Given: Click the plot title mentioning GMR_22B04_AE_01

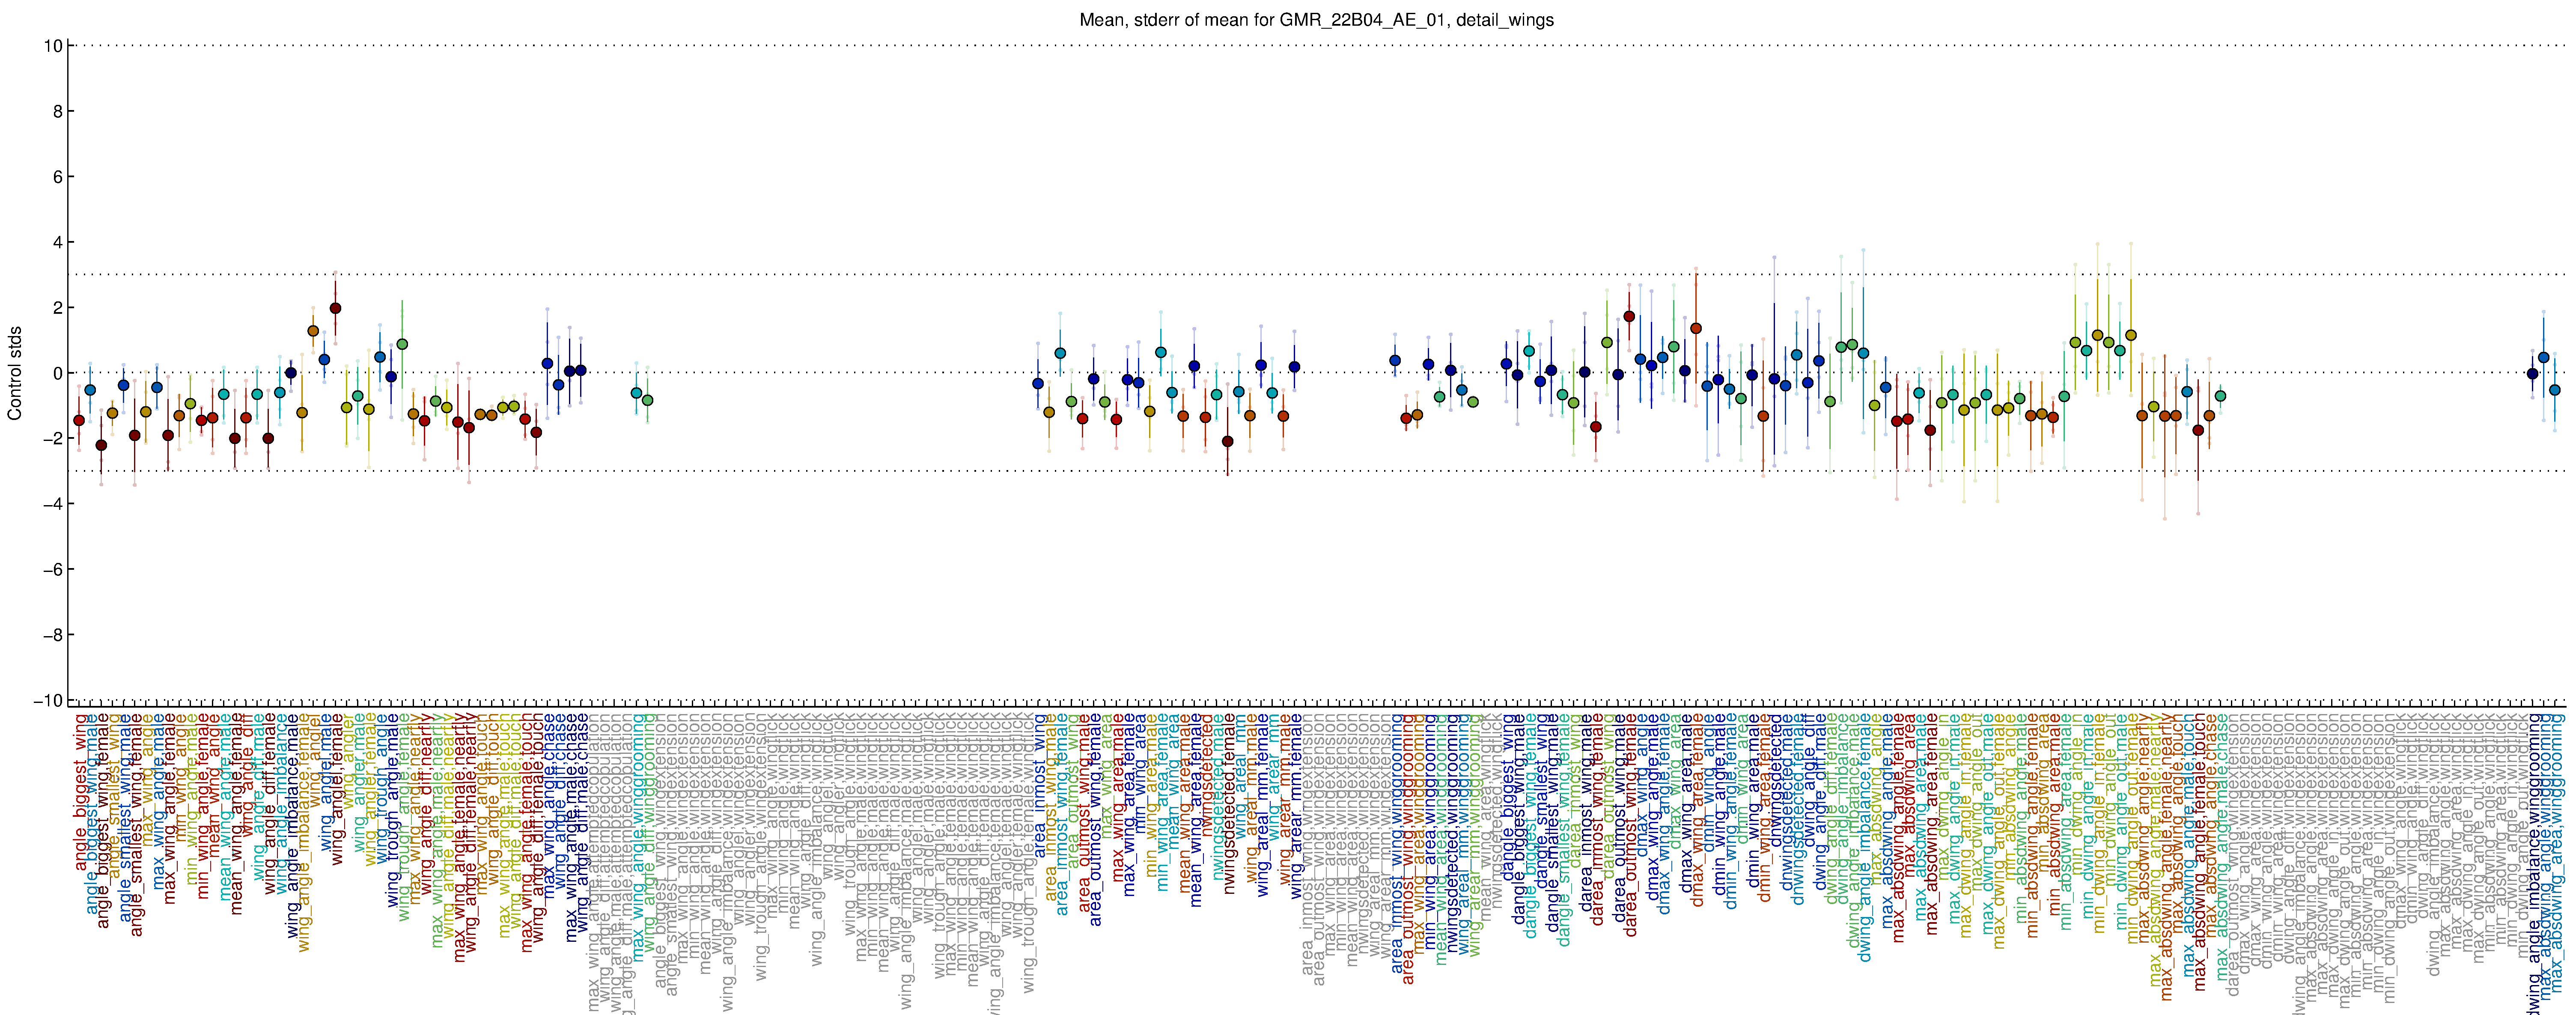Looking at the screenshot, I should (x=1316, y=20).
